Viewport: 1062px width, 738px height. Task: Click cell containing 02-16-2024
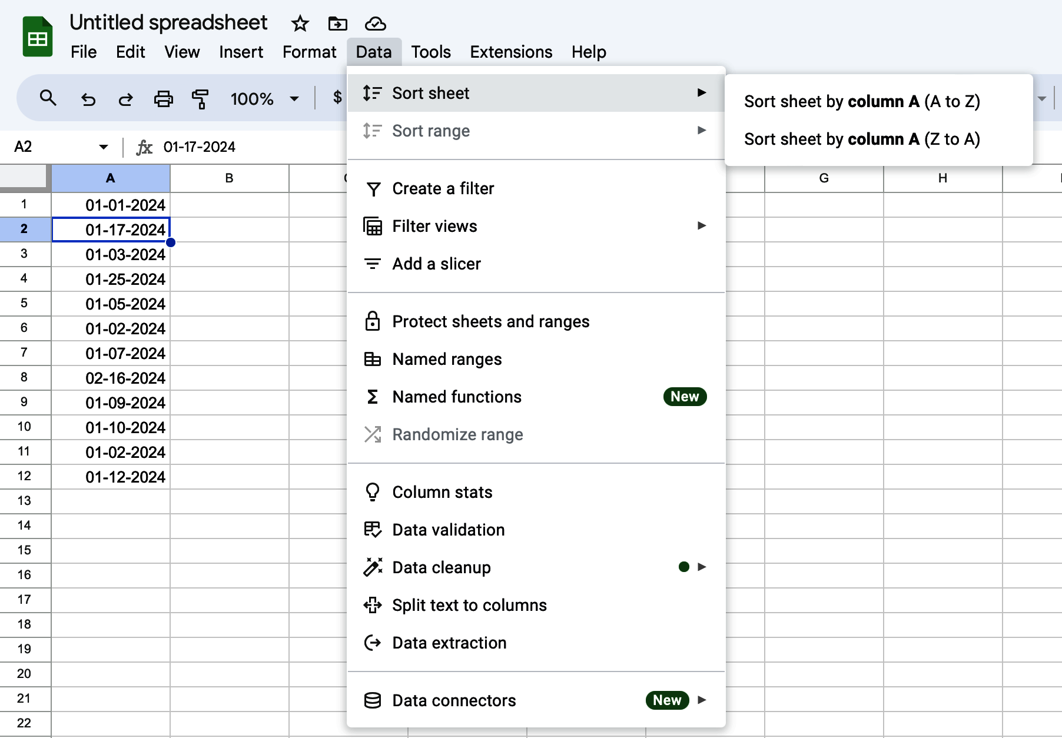pyautogui.click(x=111, y=378)
